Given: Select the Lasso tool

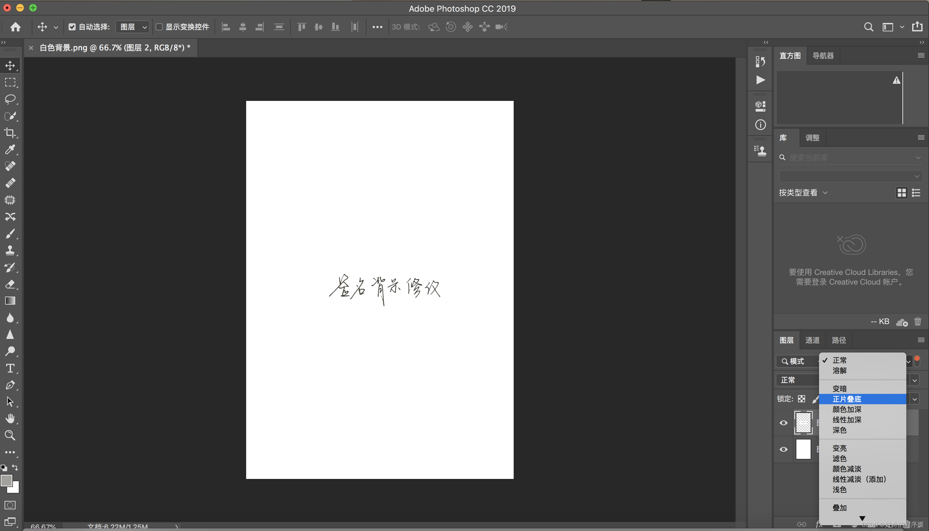Looking at the screenshot, I should (x=10, y=99).
